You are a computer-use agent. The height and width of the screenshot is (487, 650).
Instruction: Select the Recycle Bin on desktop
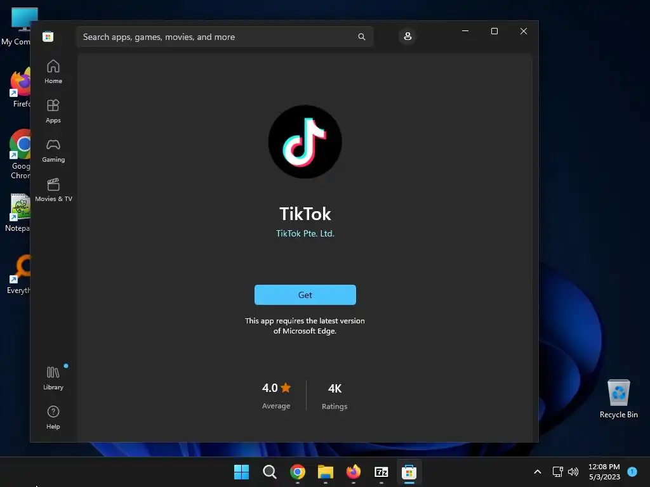click(x=618, y=399)
